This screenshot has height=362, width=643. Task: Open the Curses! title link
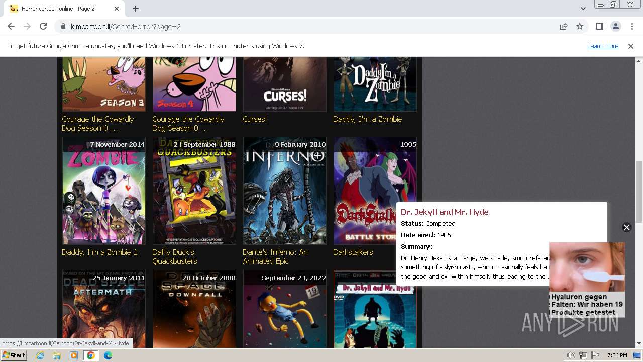click(x=255, y=119)
